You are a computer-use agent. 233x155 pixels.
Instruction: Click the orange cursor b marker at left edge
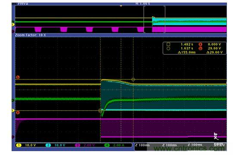[x=18, y=77]
